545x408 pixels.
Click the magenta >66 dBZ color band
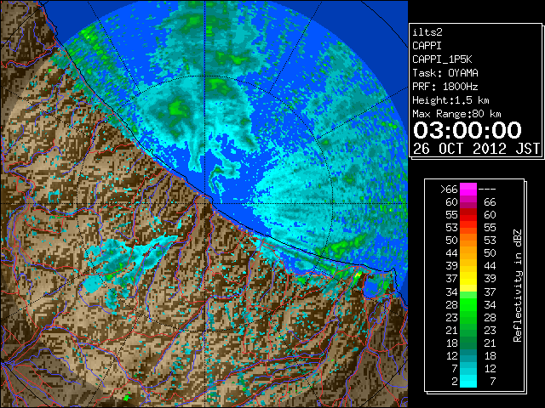468,190
